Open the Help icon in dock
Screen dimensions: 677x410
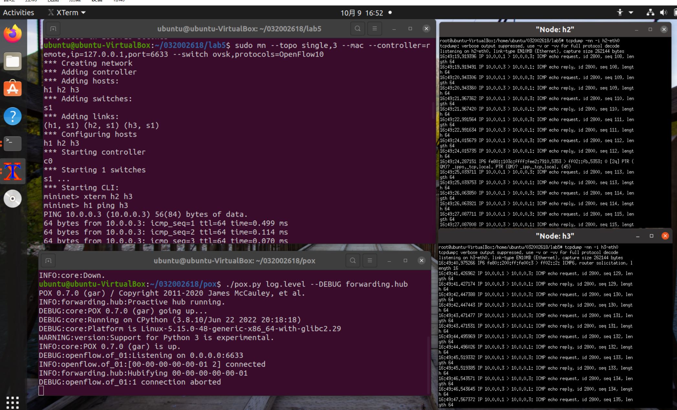click(13, 116)
